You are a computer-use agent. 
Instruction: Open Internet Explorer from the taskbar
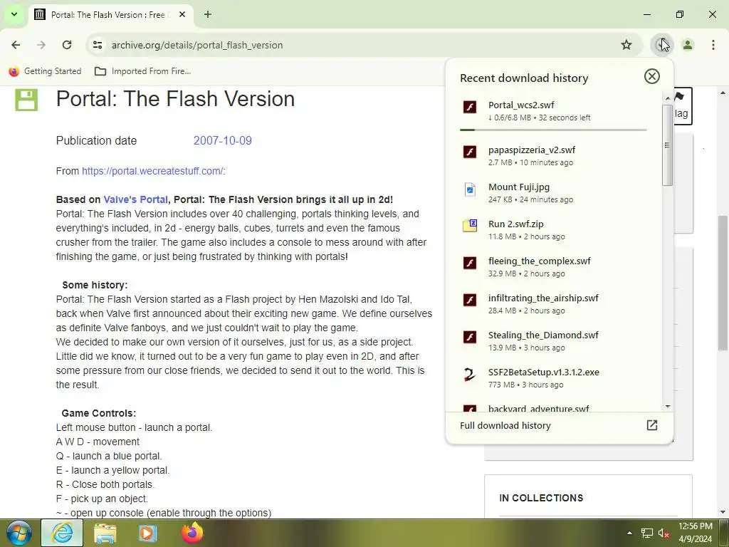point(62,533)
